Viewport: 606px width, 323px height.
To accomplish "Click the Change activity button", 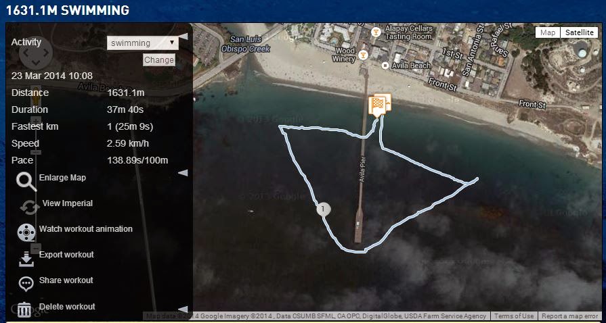I will click(159, 60).
